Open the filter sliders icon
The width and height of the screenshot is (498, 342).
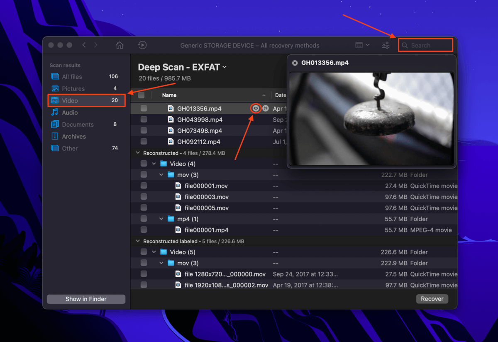(386, 45)
